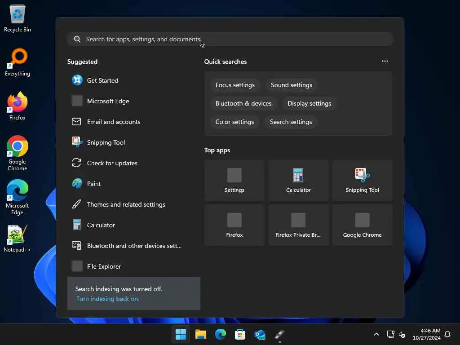Launch Microsoft Edge from the Suggested list
Viewport: 460px width, 345px height.
click(x=133, y=101)
